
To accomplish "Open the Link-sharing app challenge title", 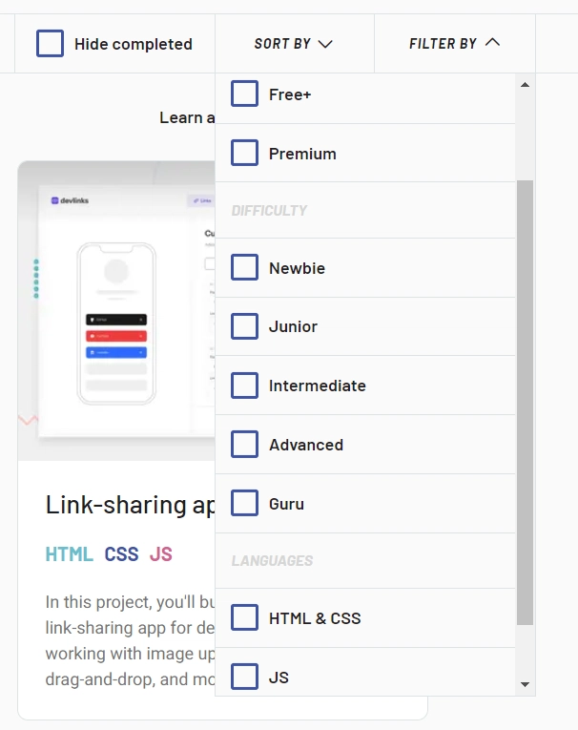I will (x=131, y=505).
